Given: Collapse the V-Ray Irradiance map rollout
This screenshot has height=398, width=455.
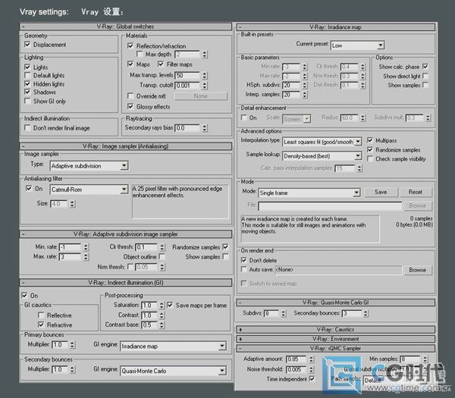Looking at the screenshot, I should (335, 27).
